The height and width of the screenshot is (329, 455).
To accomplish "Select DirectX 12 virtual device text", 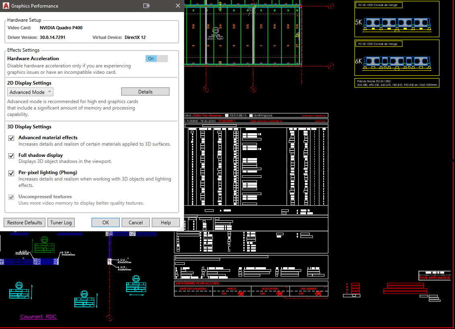I will point(135,37).
